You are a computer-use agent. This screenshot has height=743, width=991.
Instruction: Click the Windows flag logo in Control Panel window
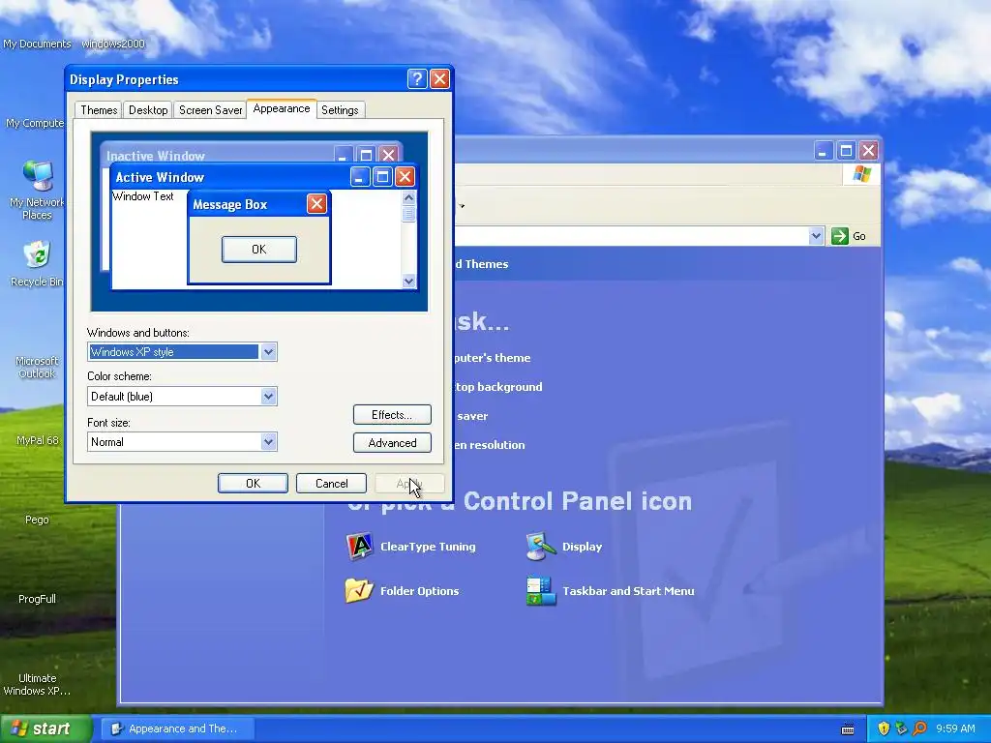861,174
